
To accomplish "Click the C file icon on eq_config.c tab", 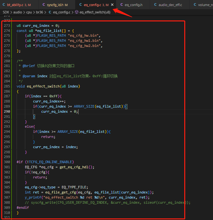I will 80,5.
